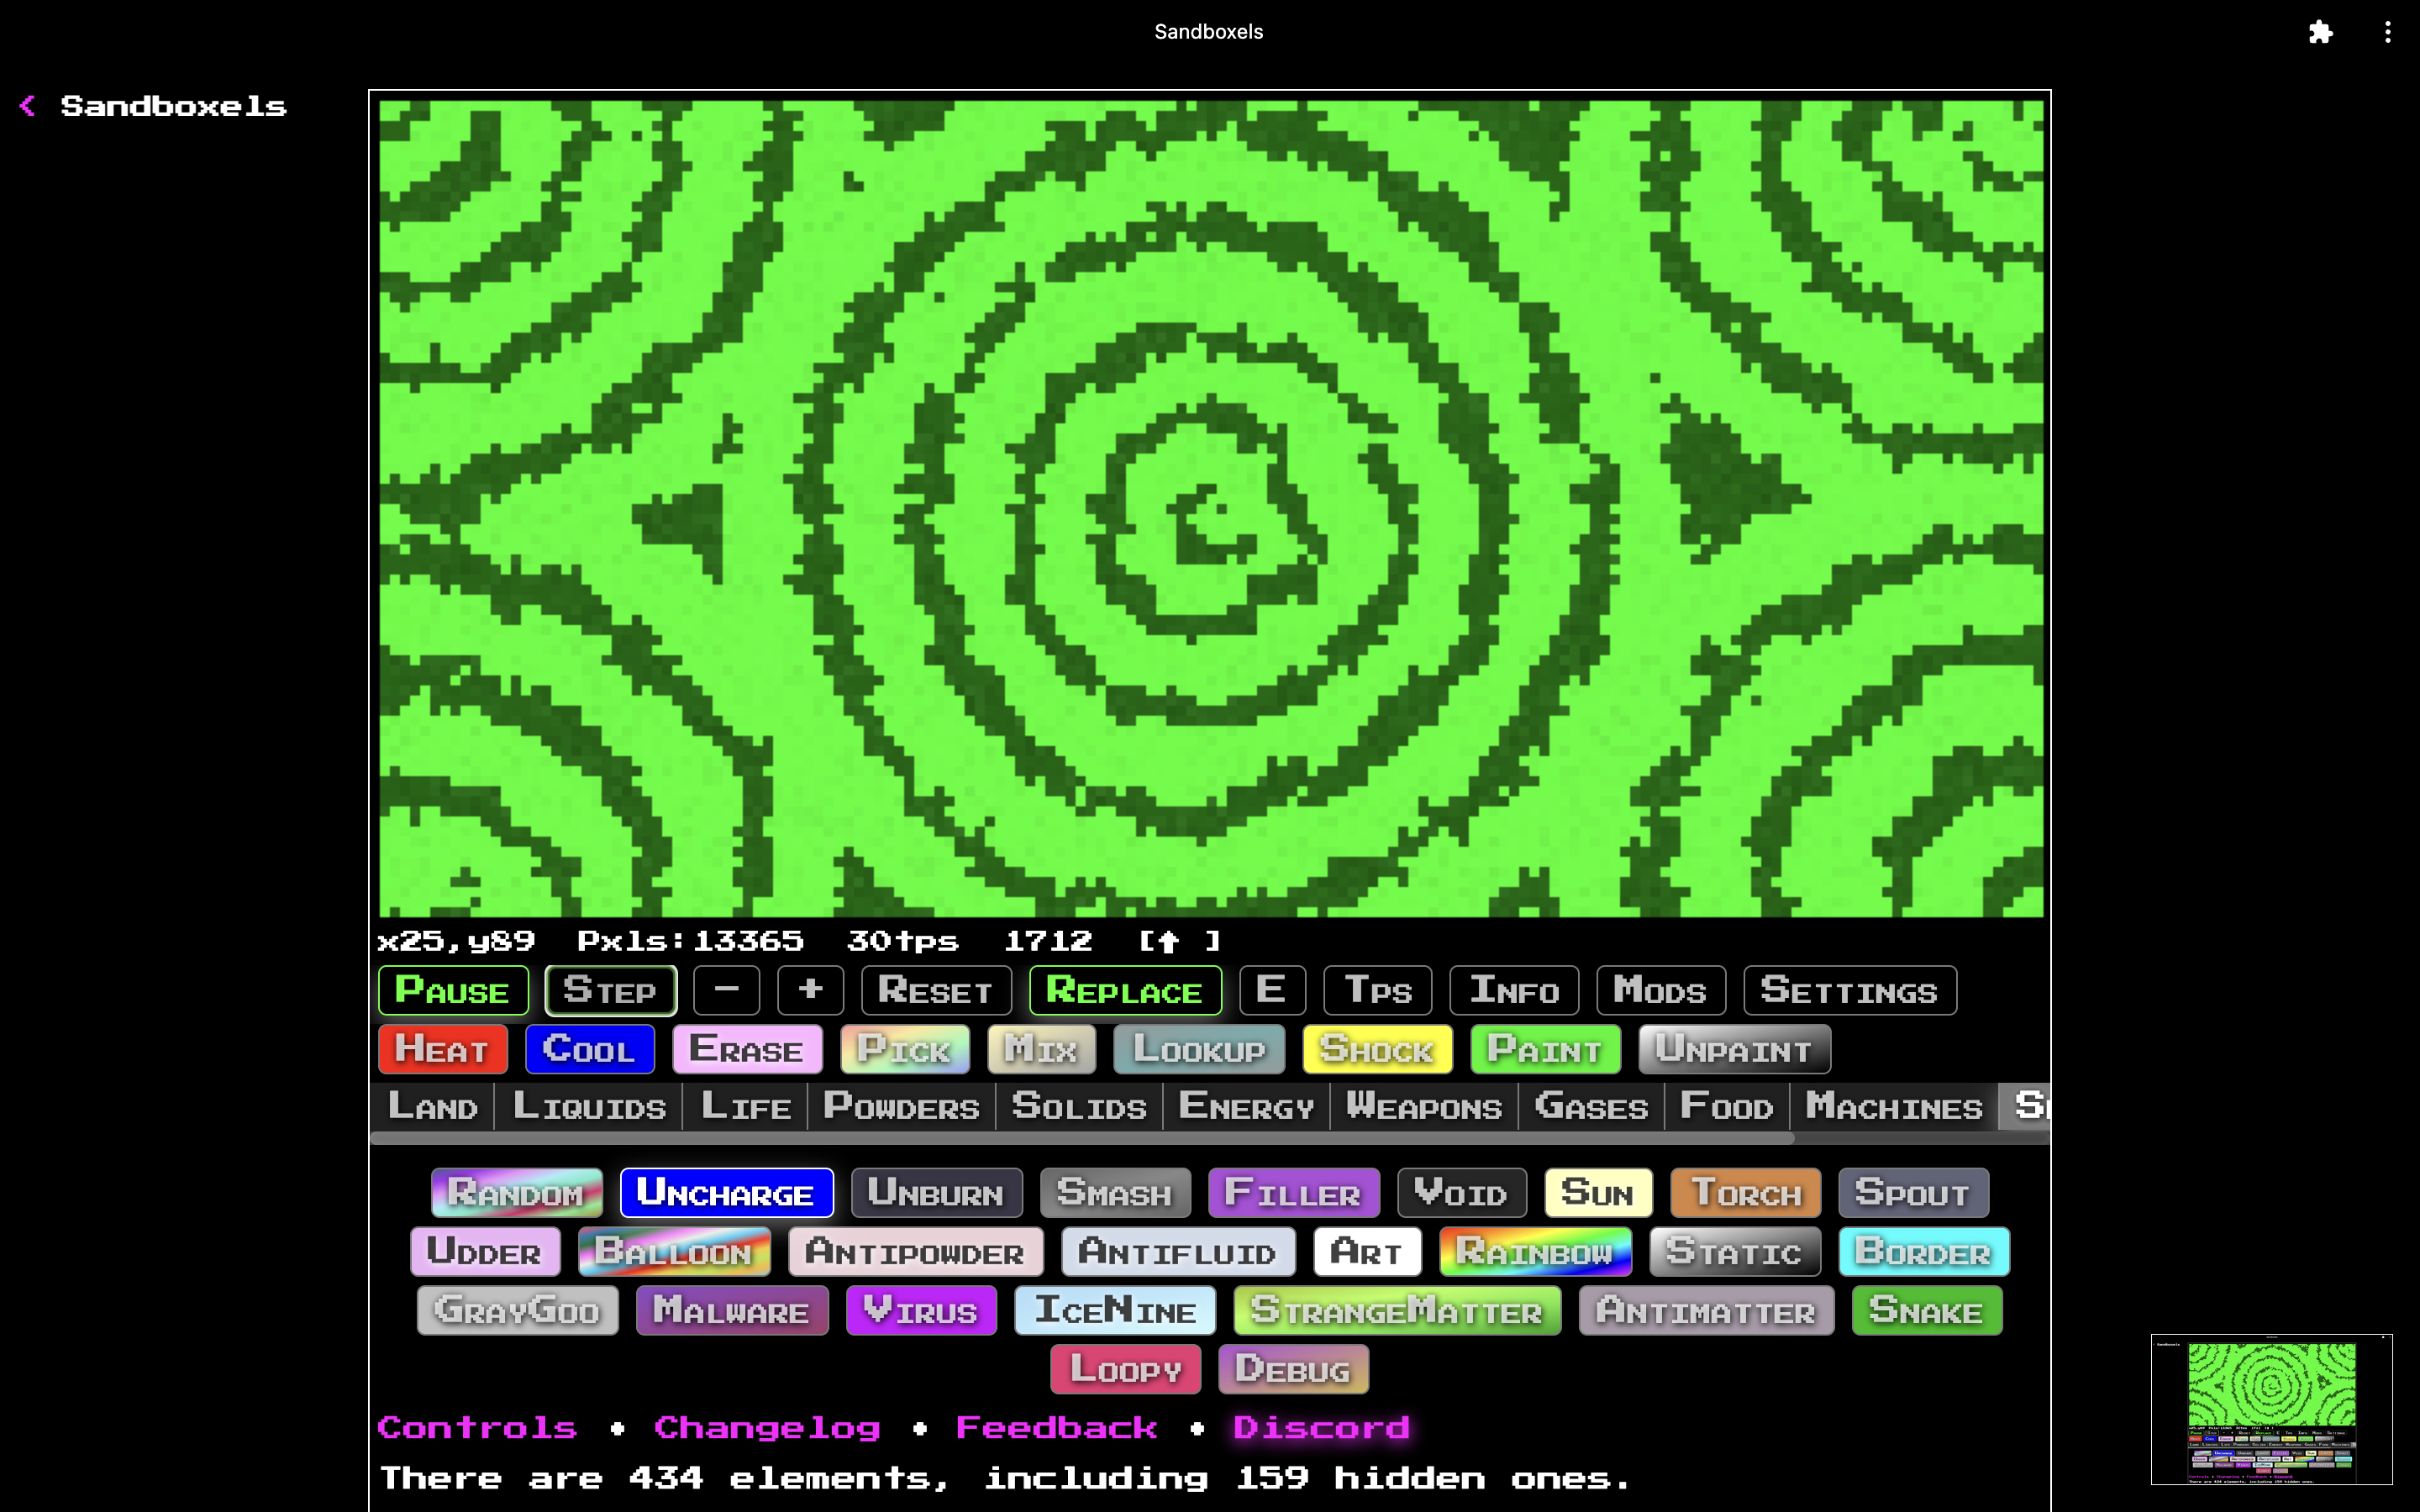
Task: Select the Rainbow element swatch
Action: pos(1534,1252)
